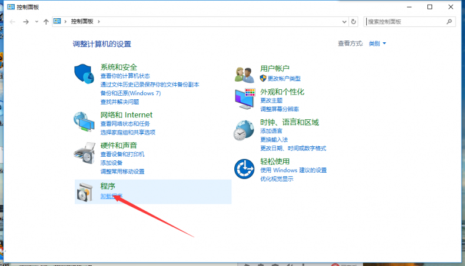This screenshot has width=465, height=266.
Task: Click the 控制面板 breadcrumb segment
Action: [x=82, y=21]
